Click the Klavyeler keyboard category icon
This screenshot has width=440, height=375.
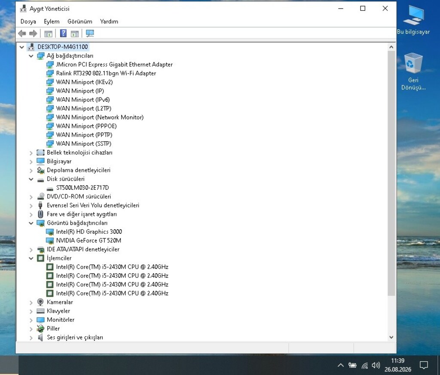tap(40, 311)
